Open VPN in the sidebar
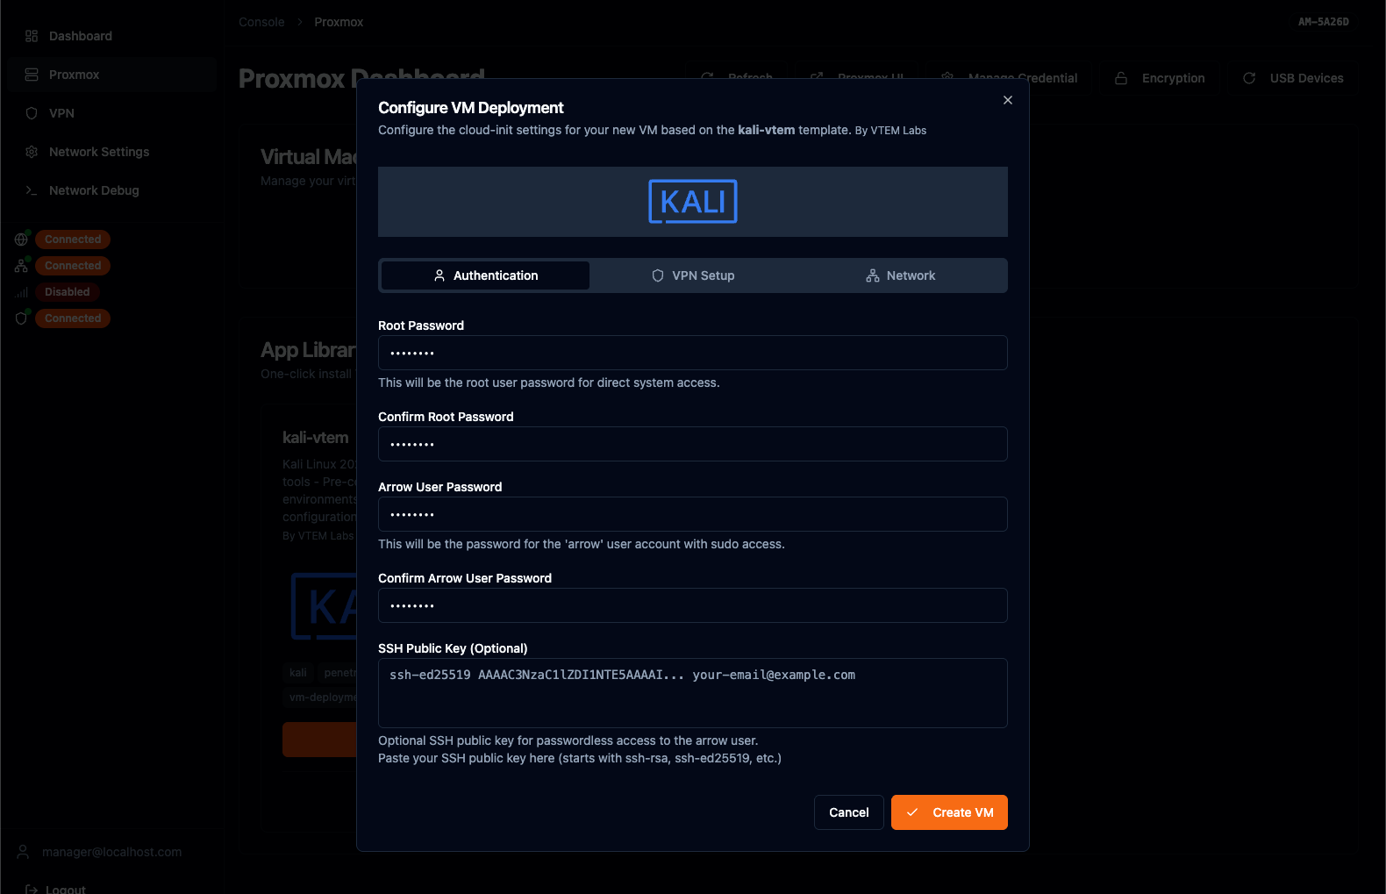The width and height of the screenshot is (1386, 894). (111, 113)
